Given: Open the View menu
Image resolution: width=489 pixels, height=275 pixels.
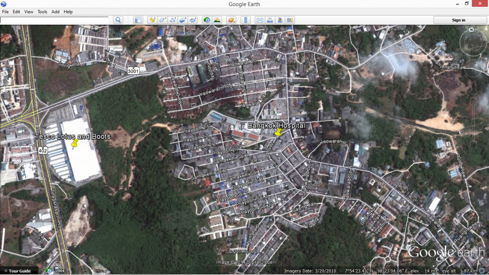Looking at the screenshot, I should coord(29,12).
